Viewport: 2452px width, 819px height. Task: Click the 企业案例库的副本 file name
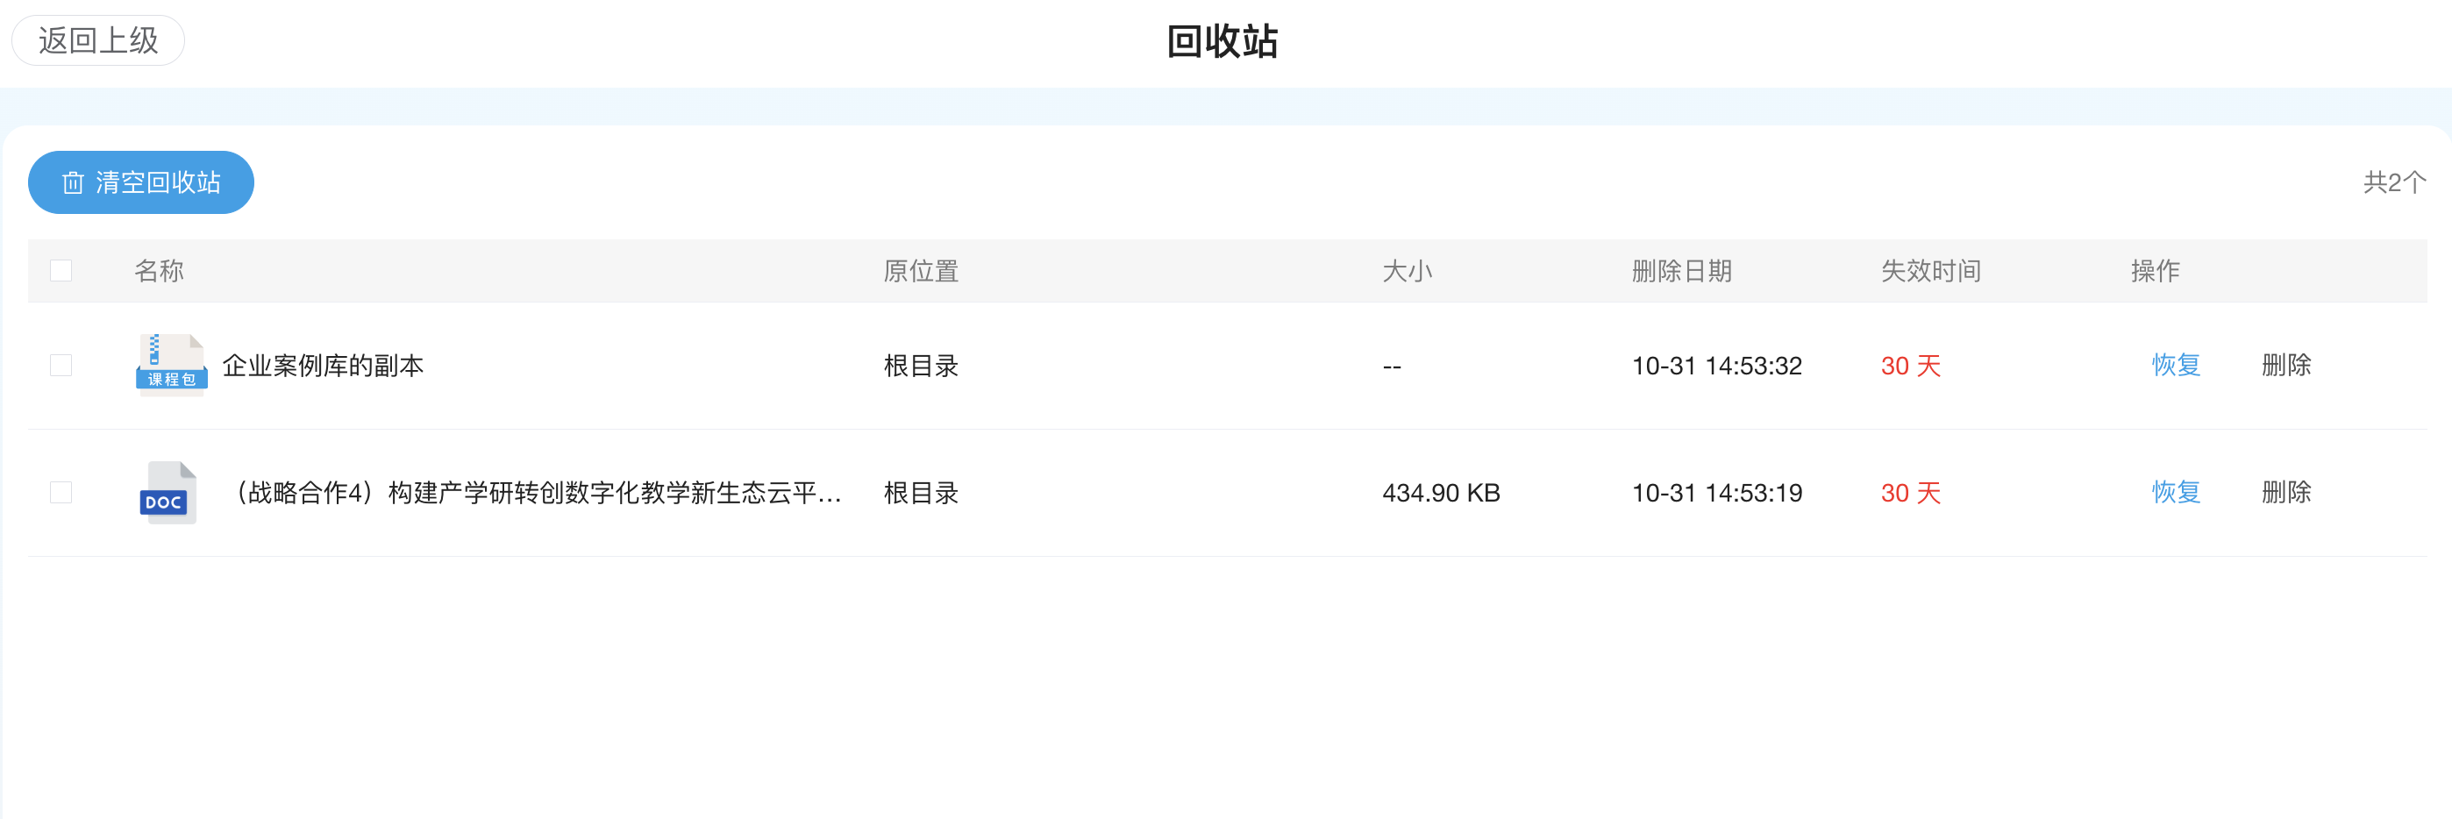tap(323, 366)
